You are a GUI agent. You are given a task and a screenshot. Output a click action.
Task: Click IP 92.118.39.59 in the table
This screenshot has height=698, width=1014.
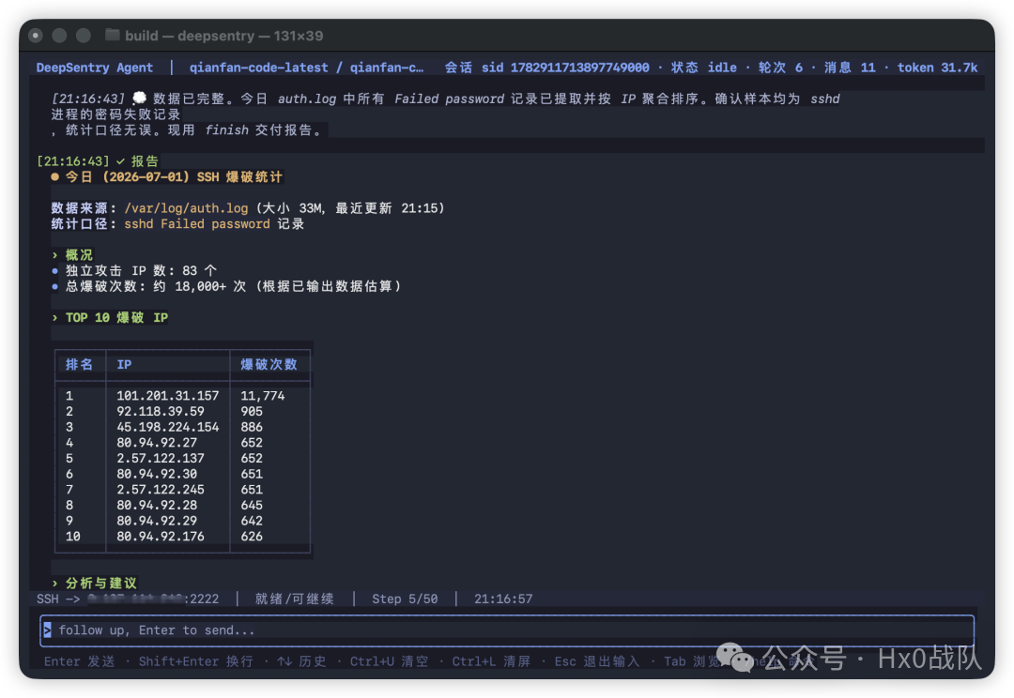161,411
